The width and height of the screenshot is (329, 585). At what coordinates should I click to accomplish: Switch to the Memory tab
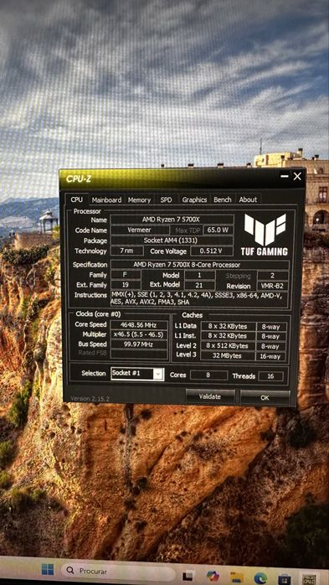tap(139, 199)
